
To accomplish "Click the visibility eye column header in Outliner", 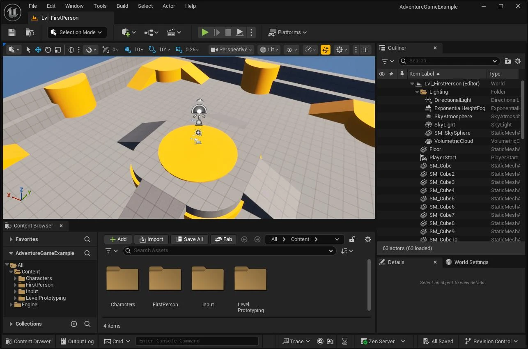I will pyautogui.click(x=382, y=74).
